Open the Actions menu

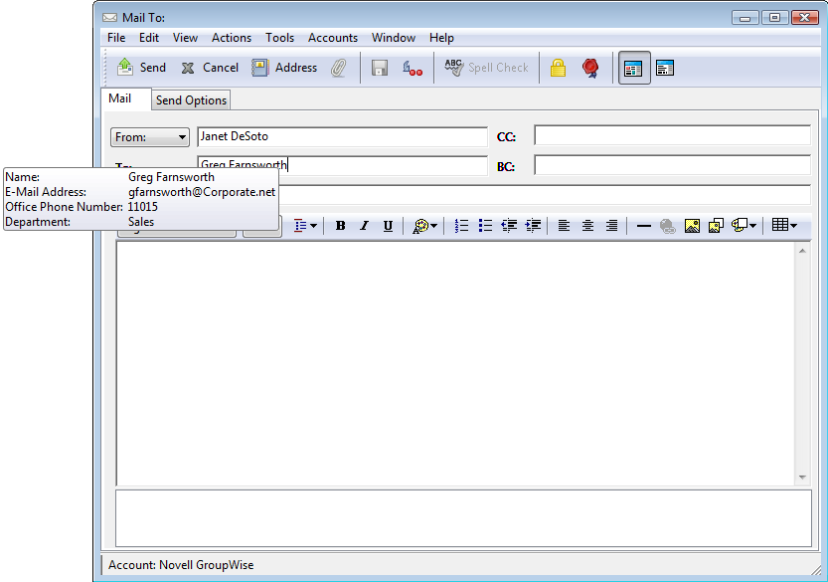point(232,38)
